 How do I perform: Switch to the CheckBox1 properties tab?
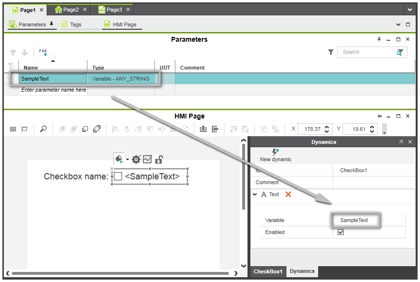pos(269,271)
